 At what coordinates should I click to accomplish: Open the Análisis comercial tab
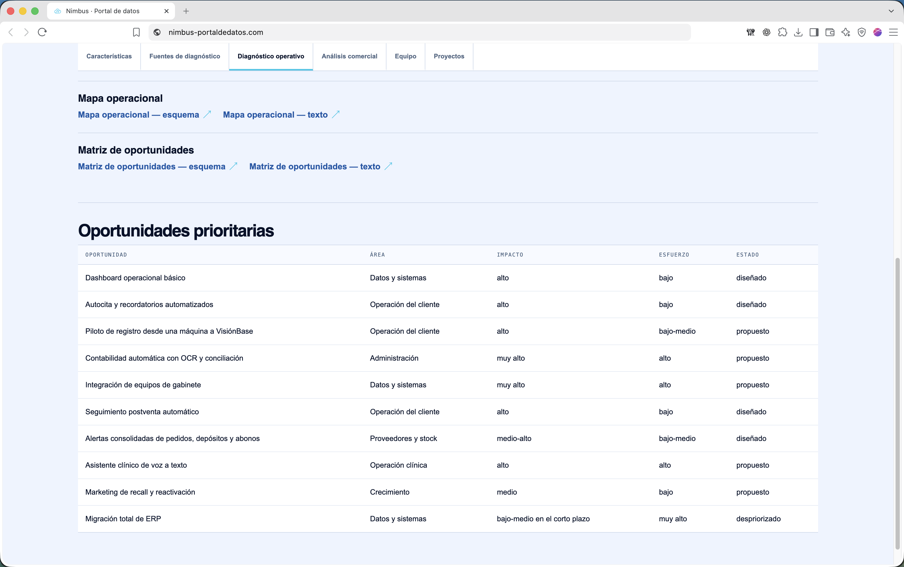pyautogui.click(x=349, y=56)
